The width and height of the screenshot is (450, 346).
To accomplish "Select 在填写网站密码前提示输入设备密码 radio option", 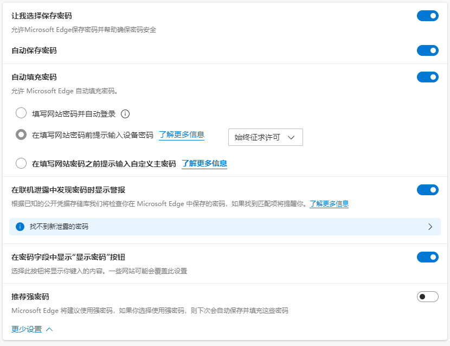I will point(21,134).
